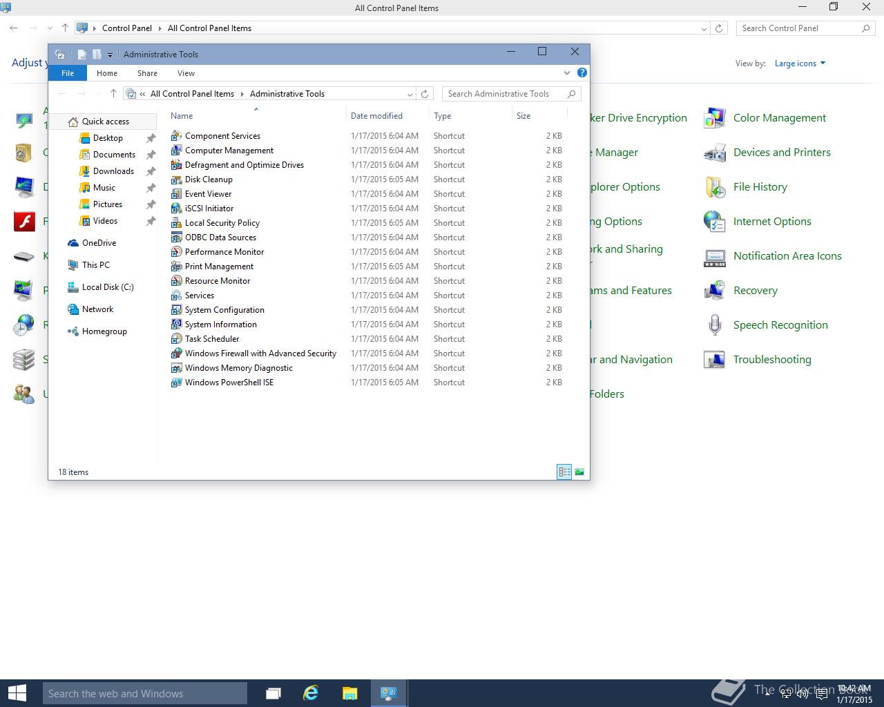Screen dimensions: 884x707
Task: Open Speech Recognition microphone icon
Action: pyautogui.click(x=714, y=325)
